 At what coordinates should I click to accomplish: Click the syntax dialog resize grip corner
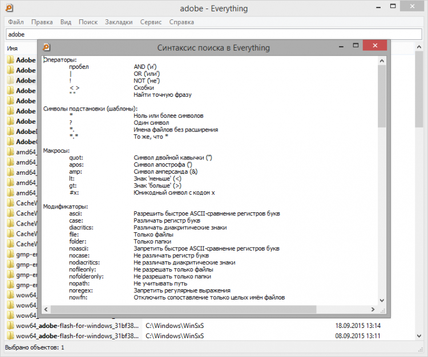382,310
